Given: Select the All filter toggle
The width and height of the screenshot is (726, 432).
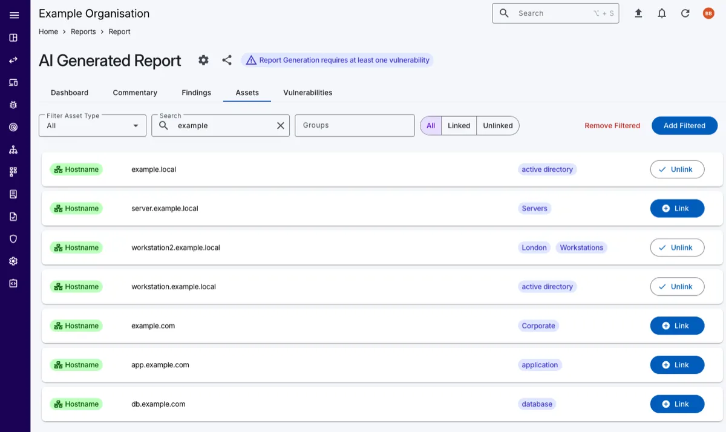Looking at the screenshot, I should pyautogui.click(x=431, y=126).
